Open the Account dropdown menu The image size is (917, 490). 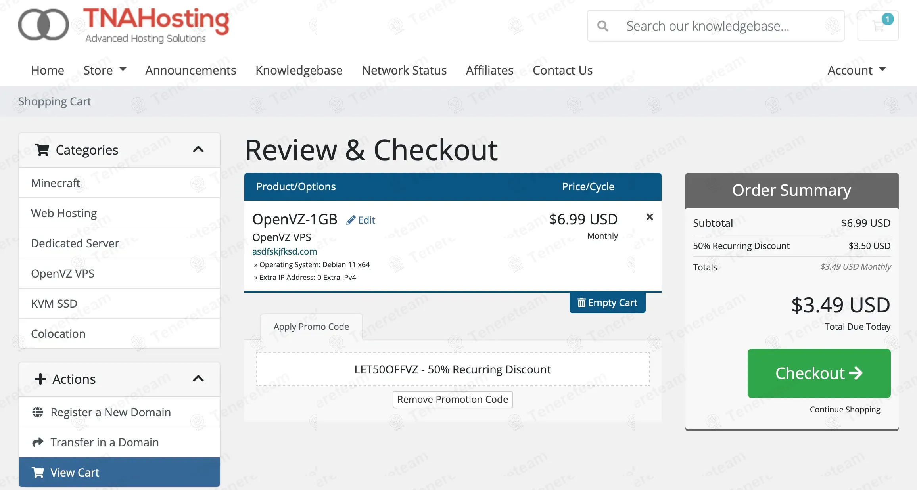(856, 70)
